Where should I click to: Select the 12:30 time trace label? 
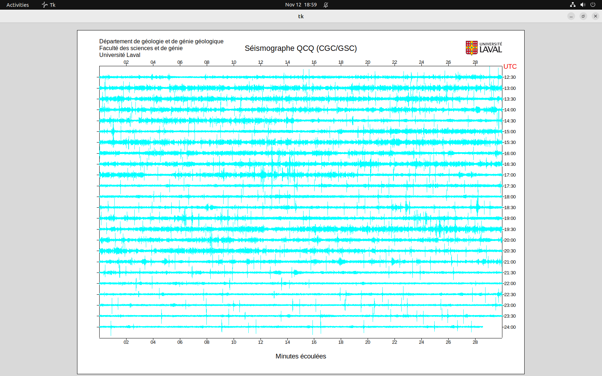(x=510, y=77)
